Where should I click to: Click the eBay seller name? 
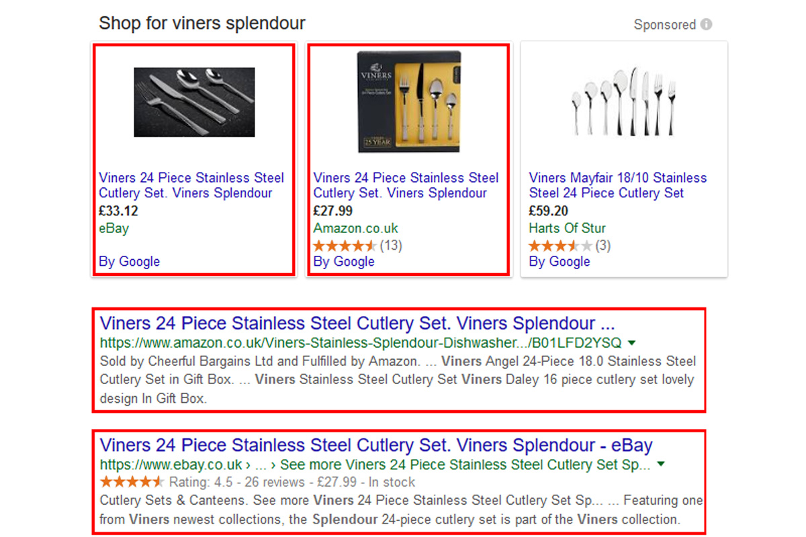(114, 228)
